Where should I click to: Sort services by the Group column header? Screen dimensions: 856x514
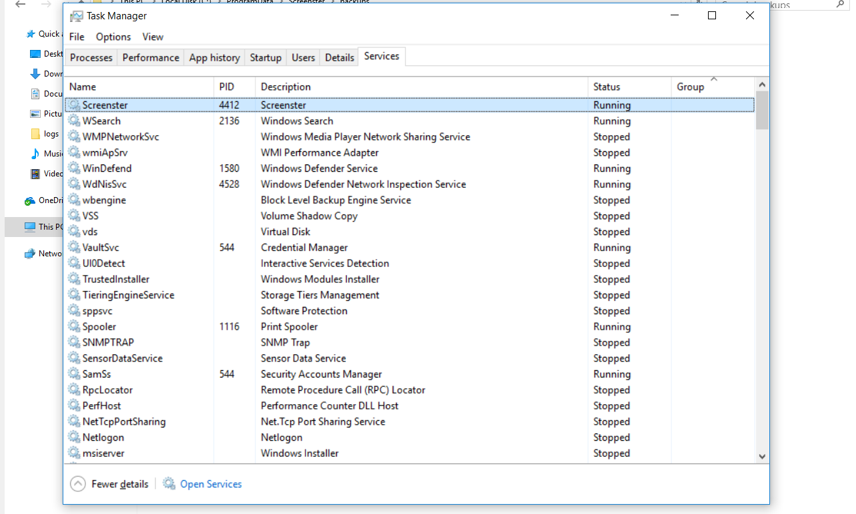pos(713,87)
